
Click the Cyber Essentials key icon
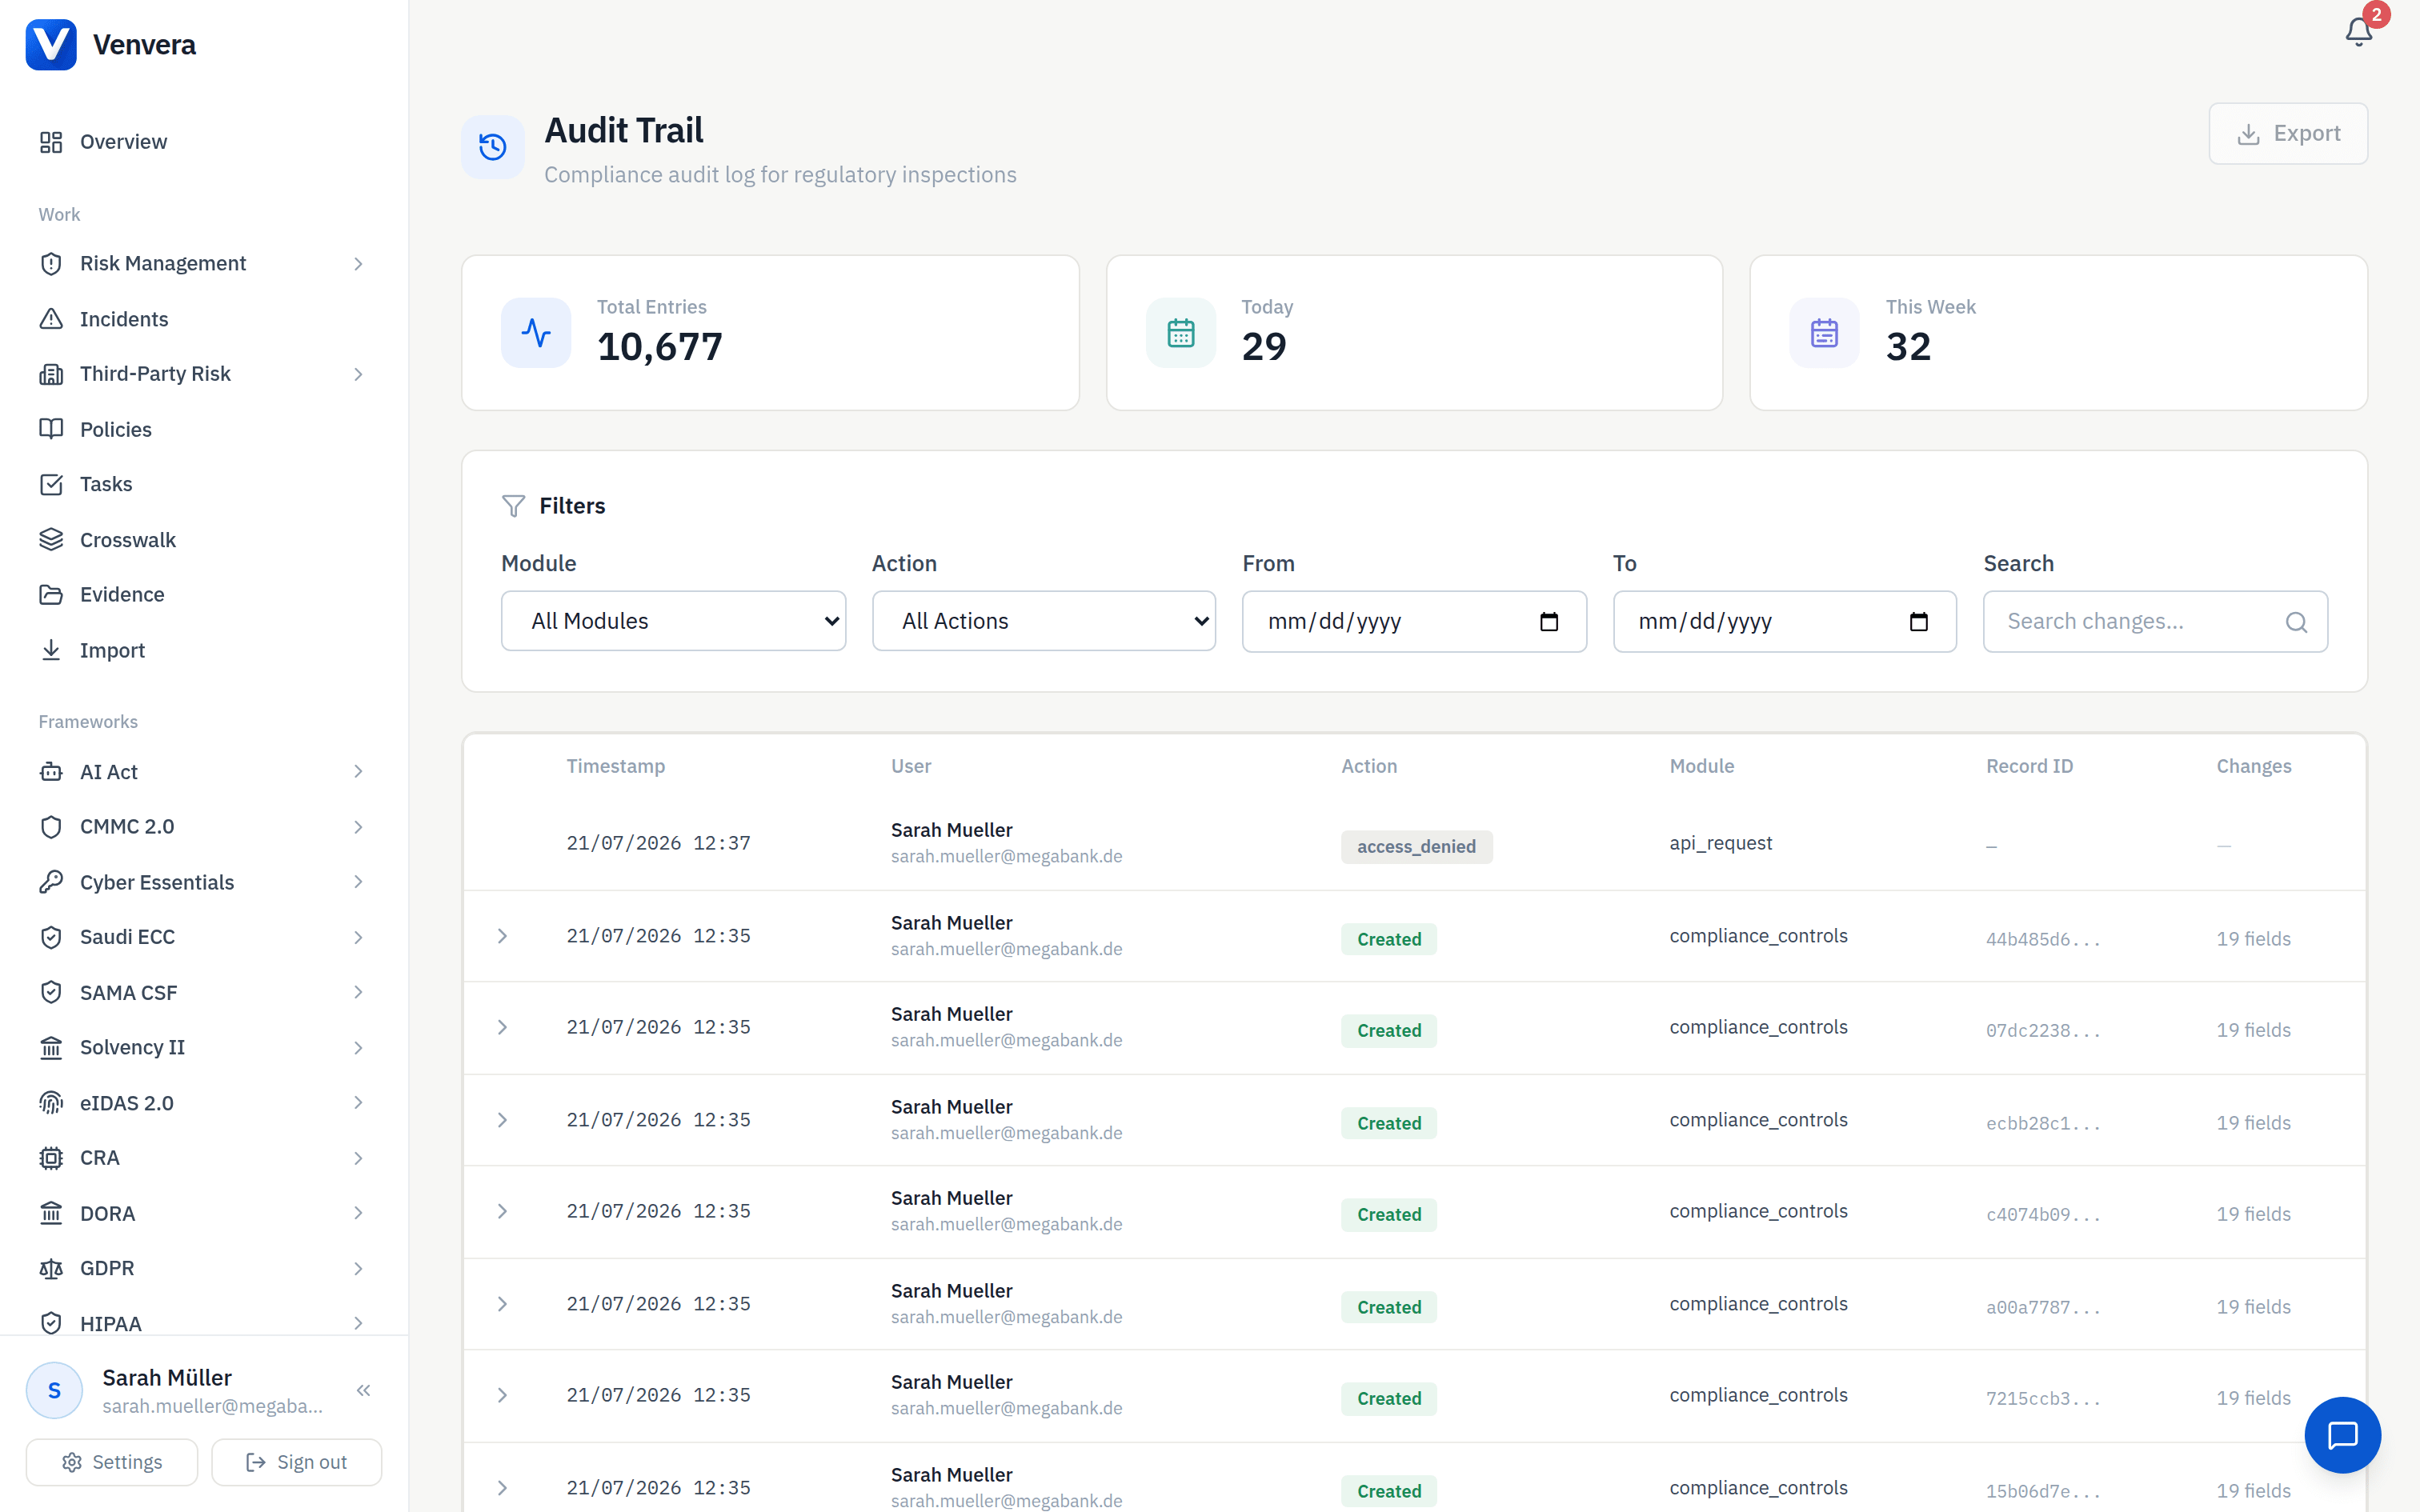point(51,882)
